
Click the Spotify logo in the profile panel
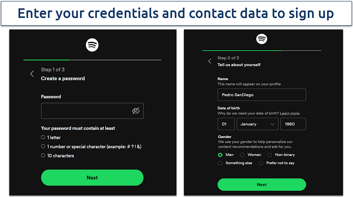261,39
